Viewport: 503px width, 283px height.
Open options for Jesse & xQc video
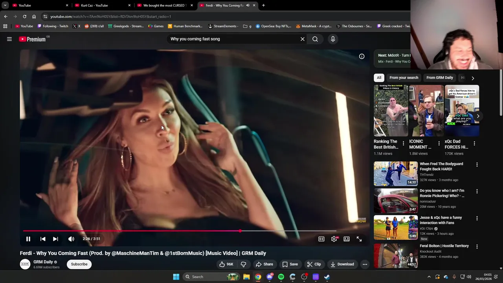[x=477, y=218]
